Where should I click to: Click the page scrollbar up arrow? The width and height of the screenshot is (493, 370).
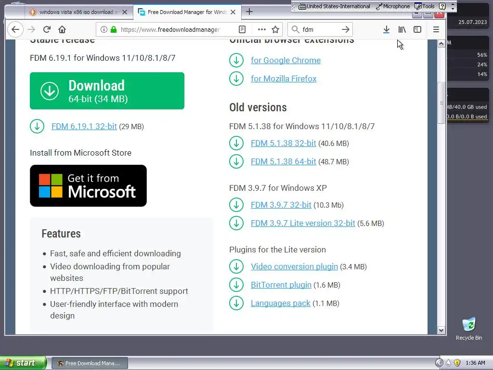pos(441,44)
